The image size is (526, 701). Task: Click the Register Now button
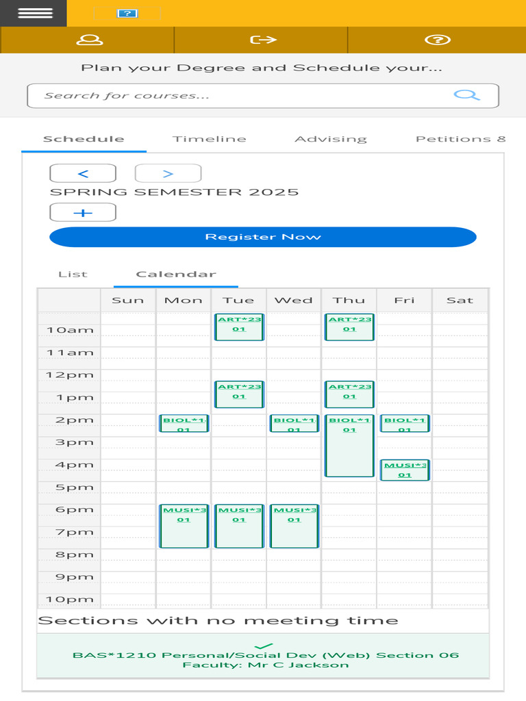263,237
